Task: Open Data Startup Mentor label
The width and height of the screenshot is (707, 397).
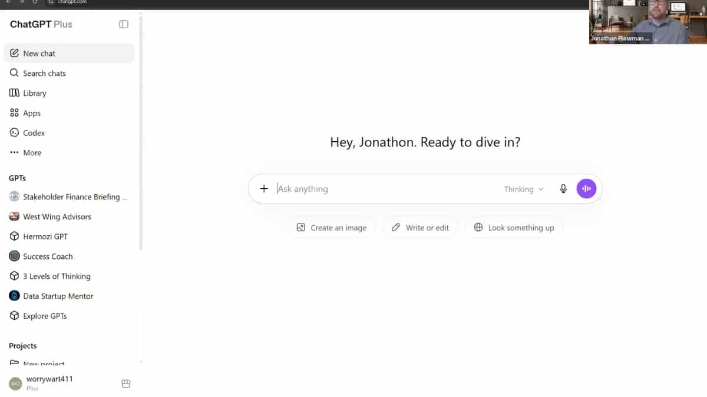Action: (58, 296)
